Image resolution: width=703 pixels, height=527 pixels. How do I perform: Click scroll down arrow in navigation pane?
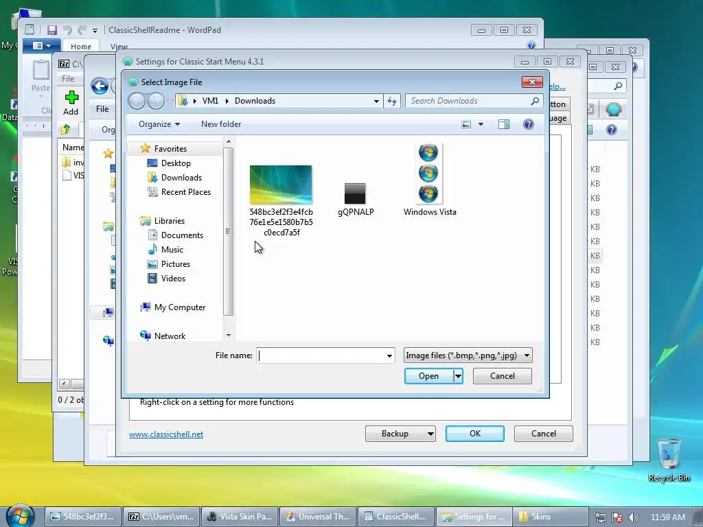click(x=228, y=335)
